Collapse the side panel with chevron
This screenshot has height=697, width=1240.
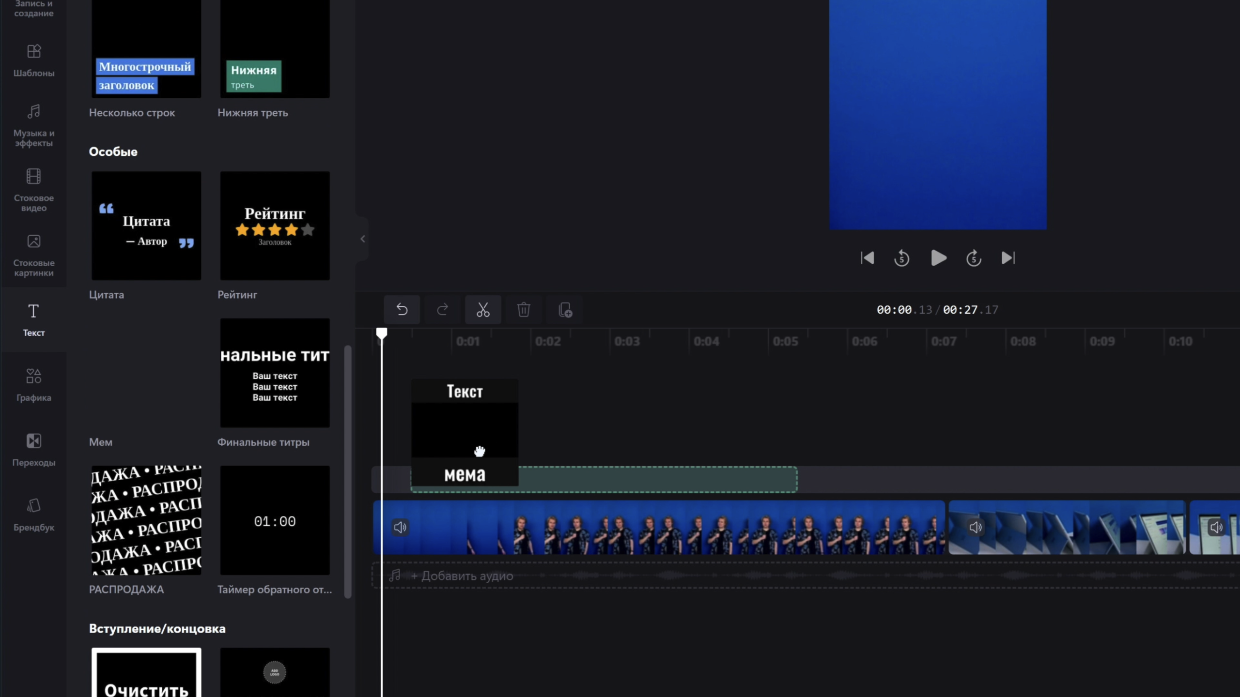coord(362,239)
